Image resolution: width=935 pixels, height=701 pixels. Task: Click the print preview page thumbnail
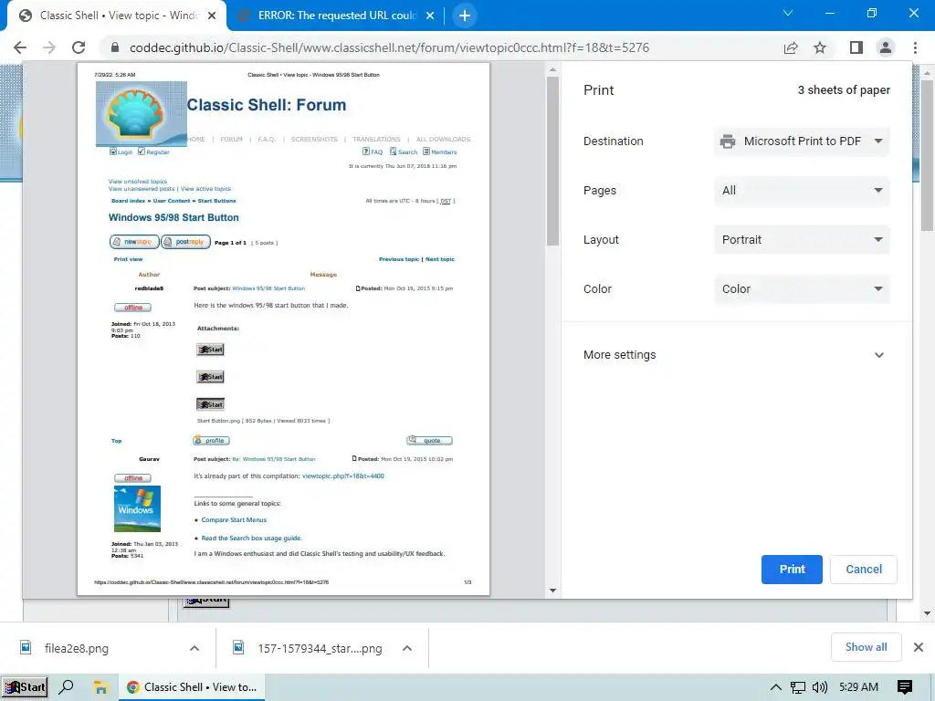(x=283, y=329)
